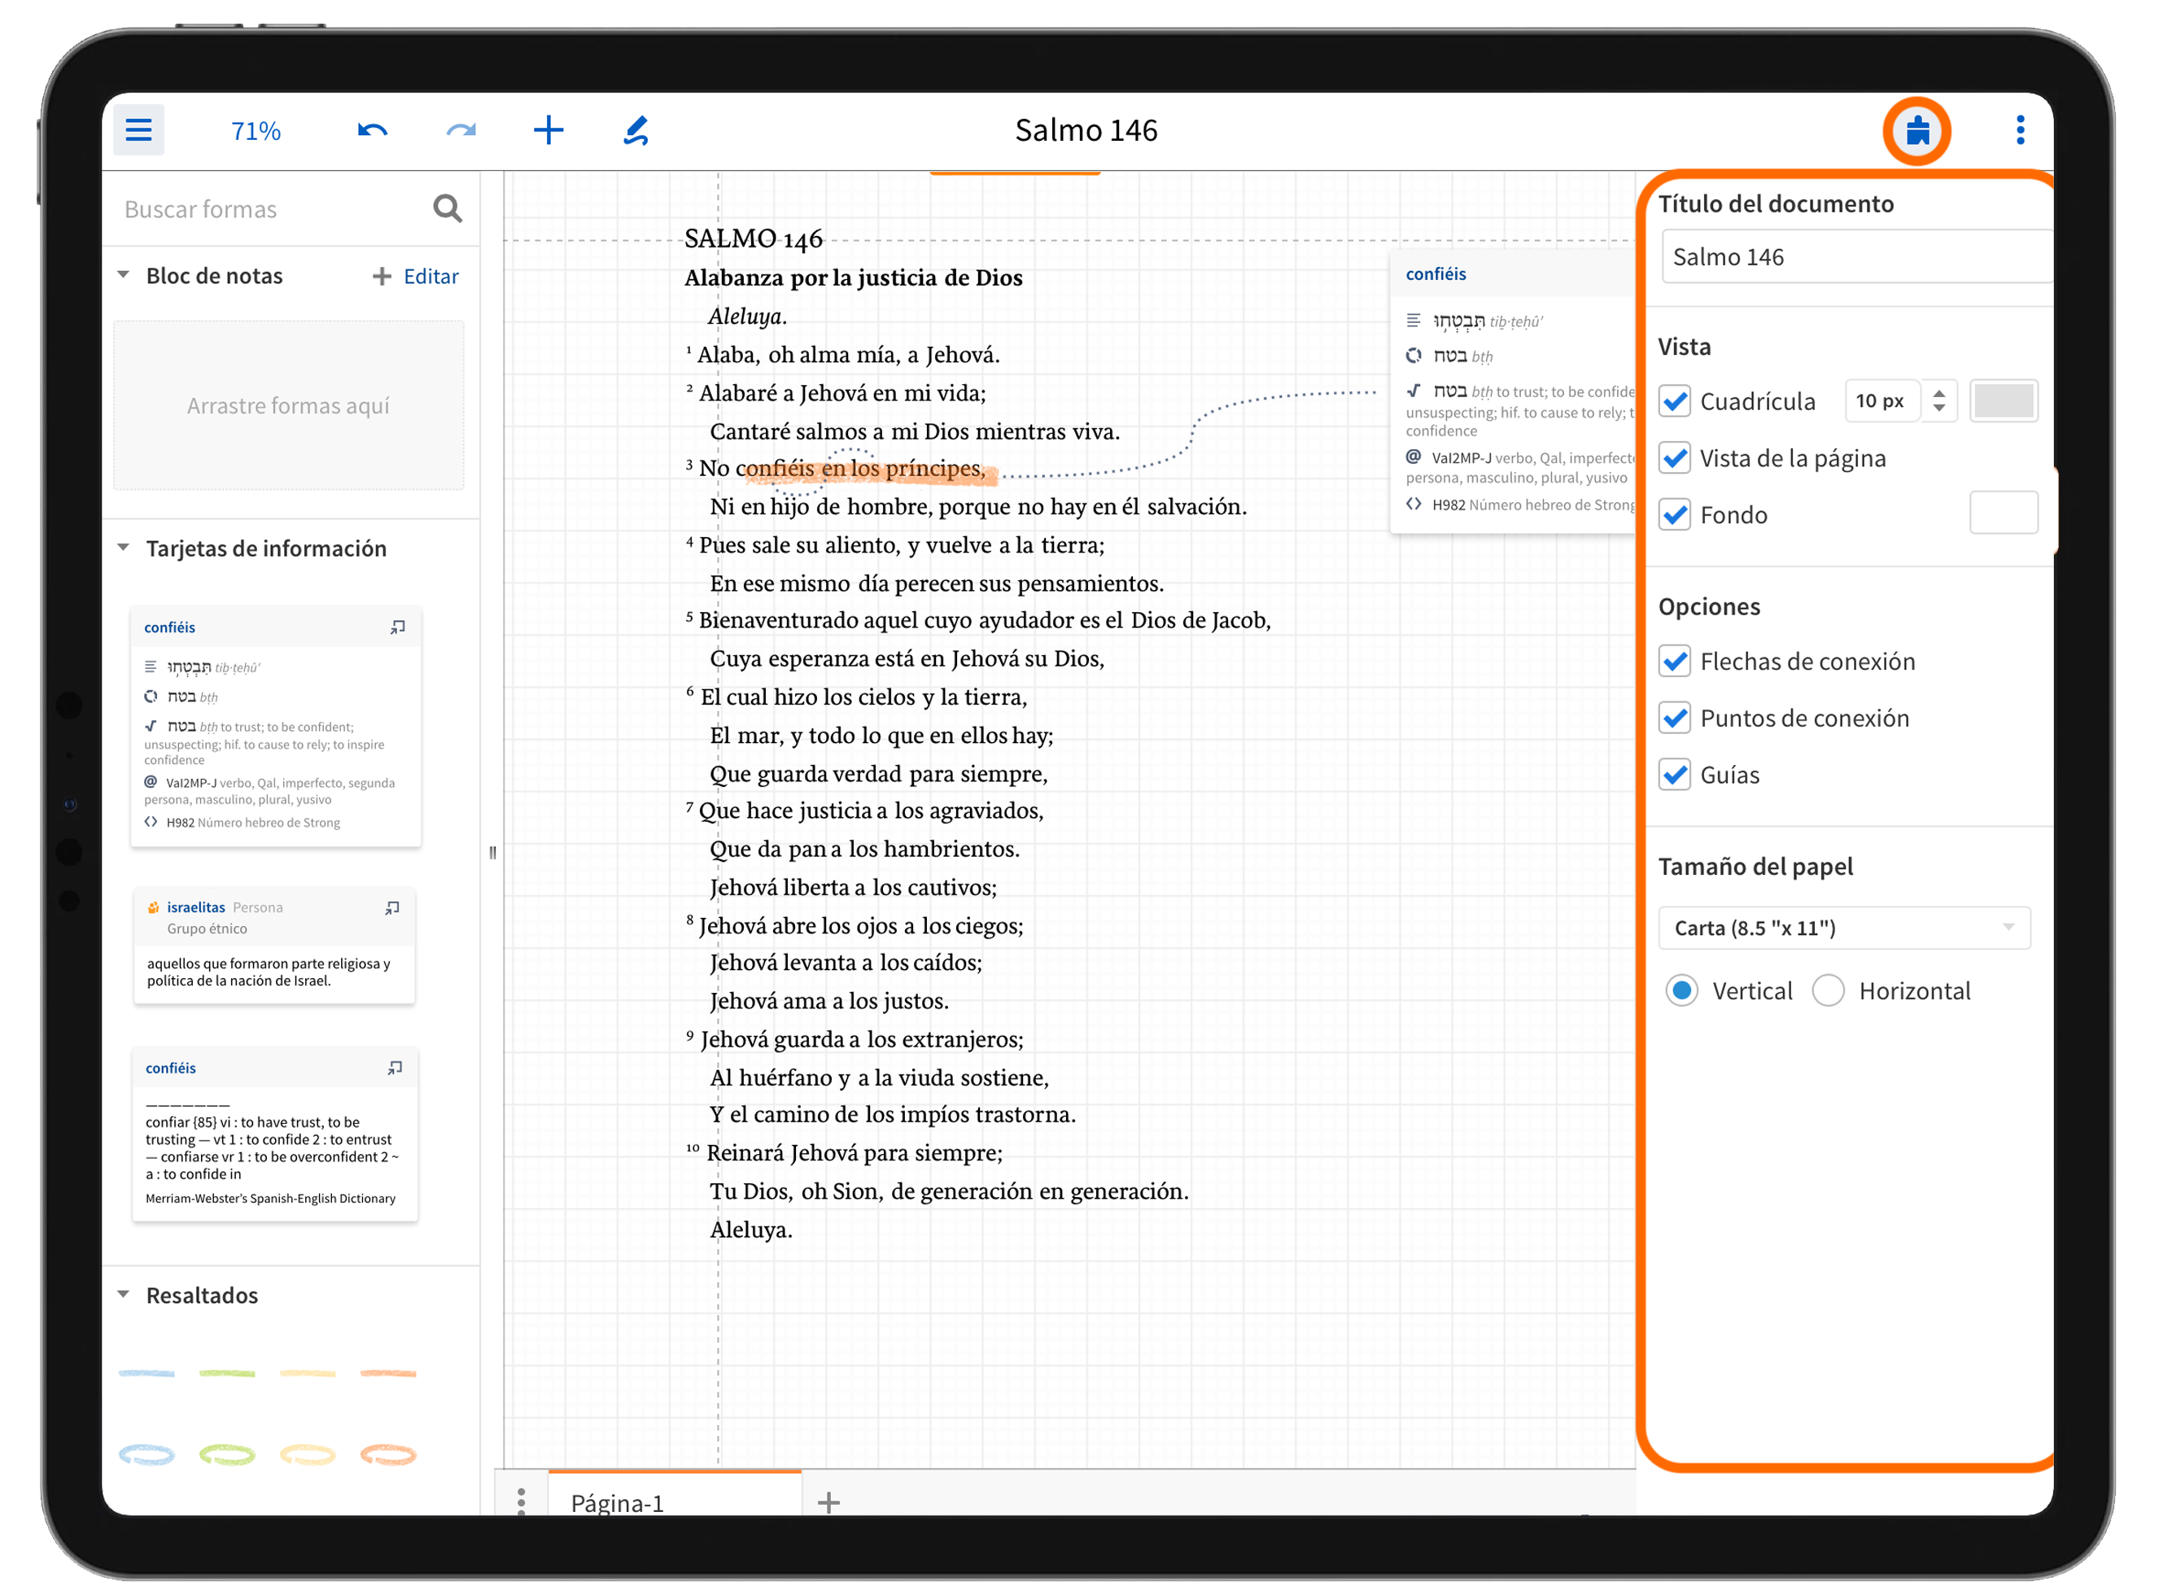Collapse Tarjetas de información section

pos(124,548)
